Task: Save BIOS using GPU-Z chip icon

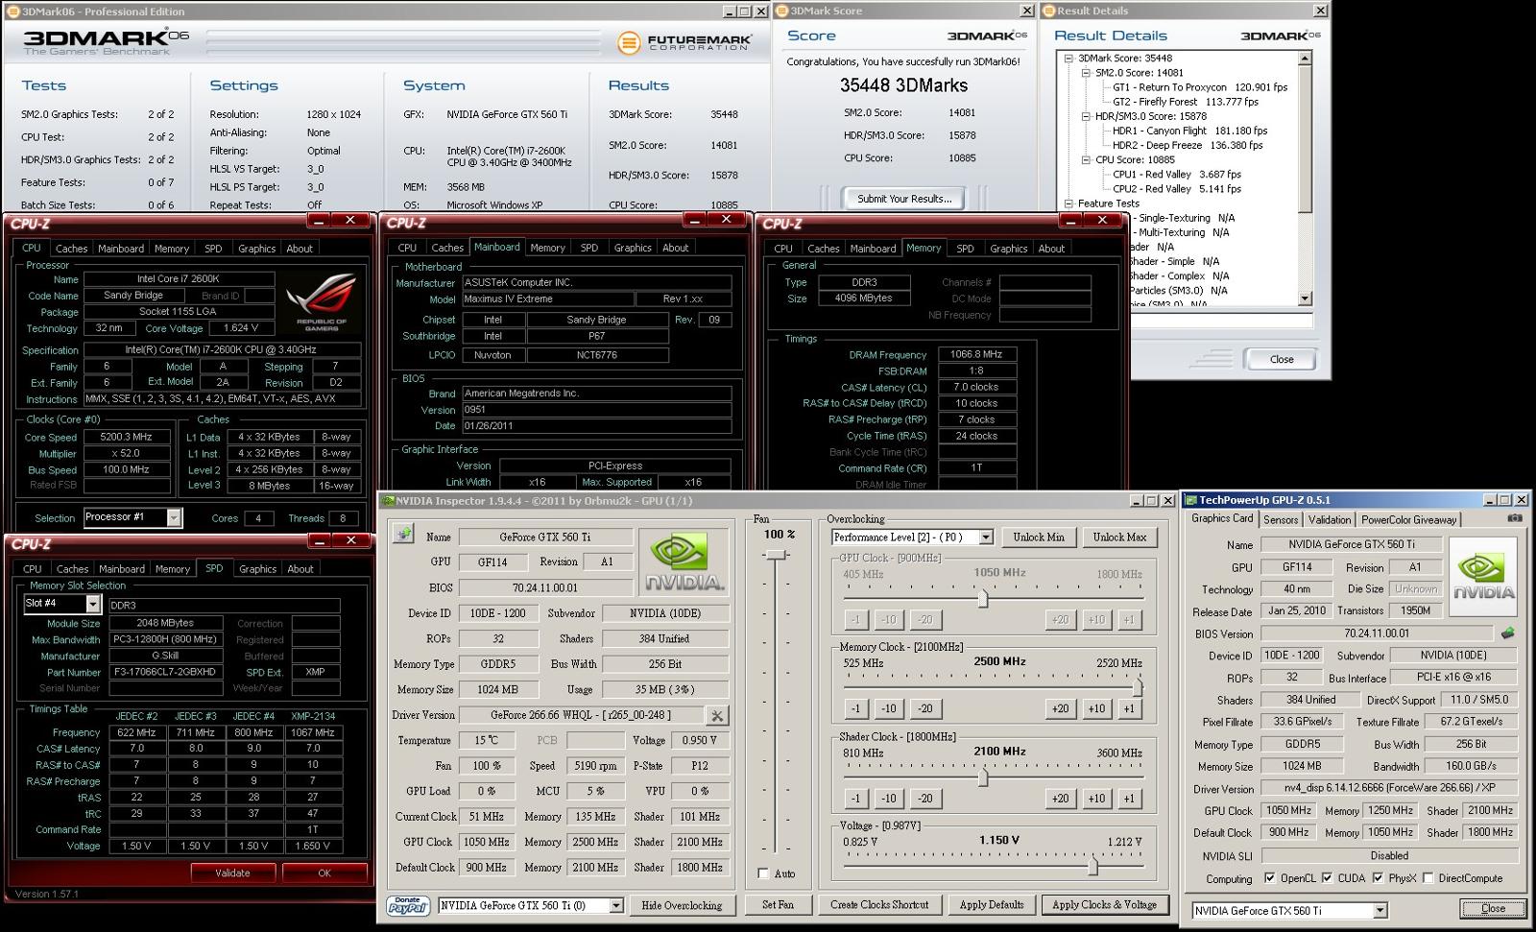Action: click(x=1507, y=633)
